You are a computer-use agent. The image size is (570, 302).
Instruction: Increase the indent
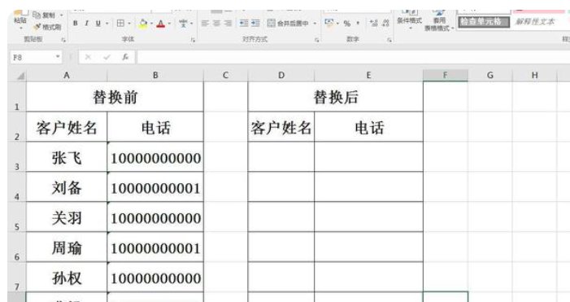255,24
